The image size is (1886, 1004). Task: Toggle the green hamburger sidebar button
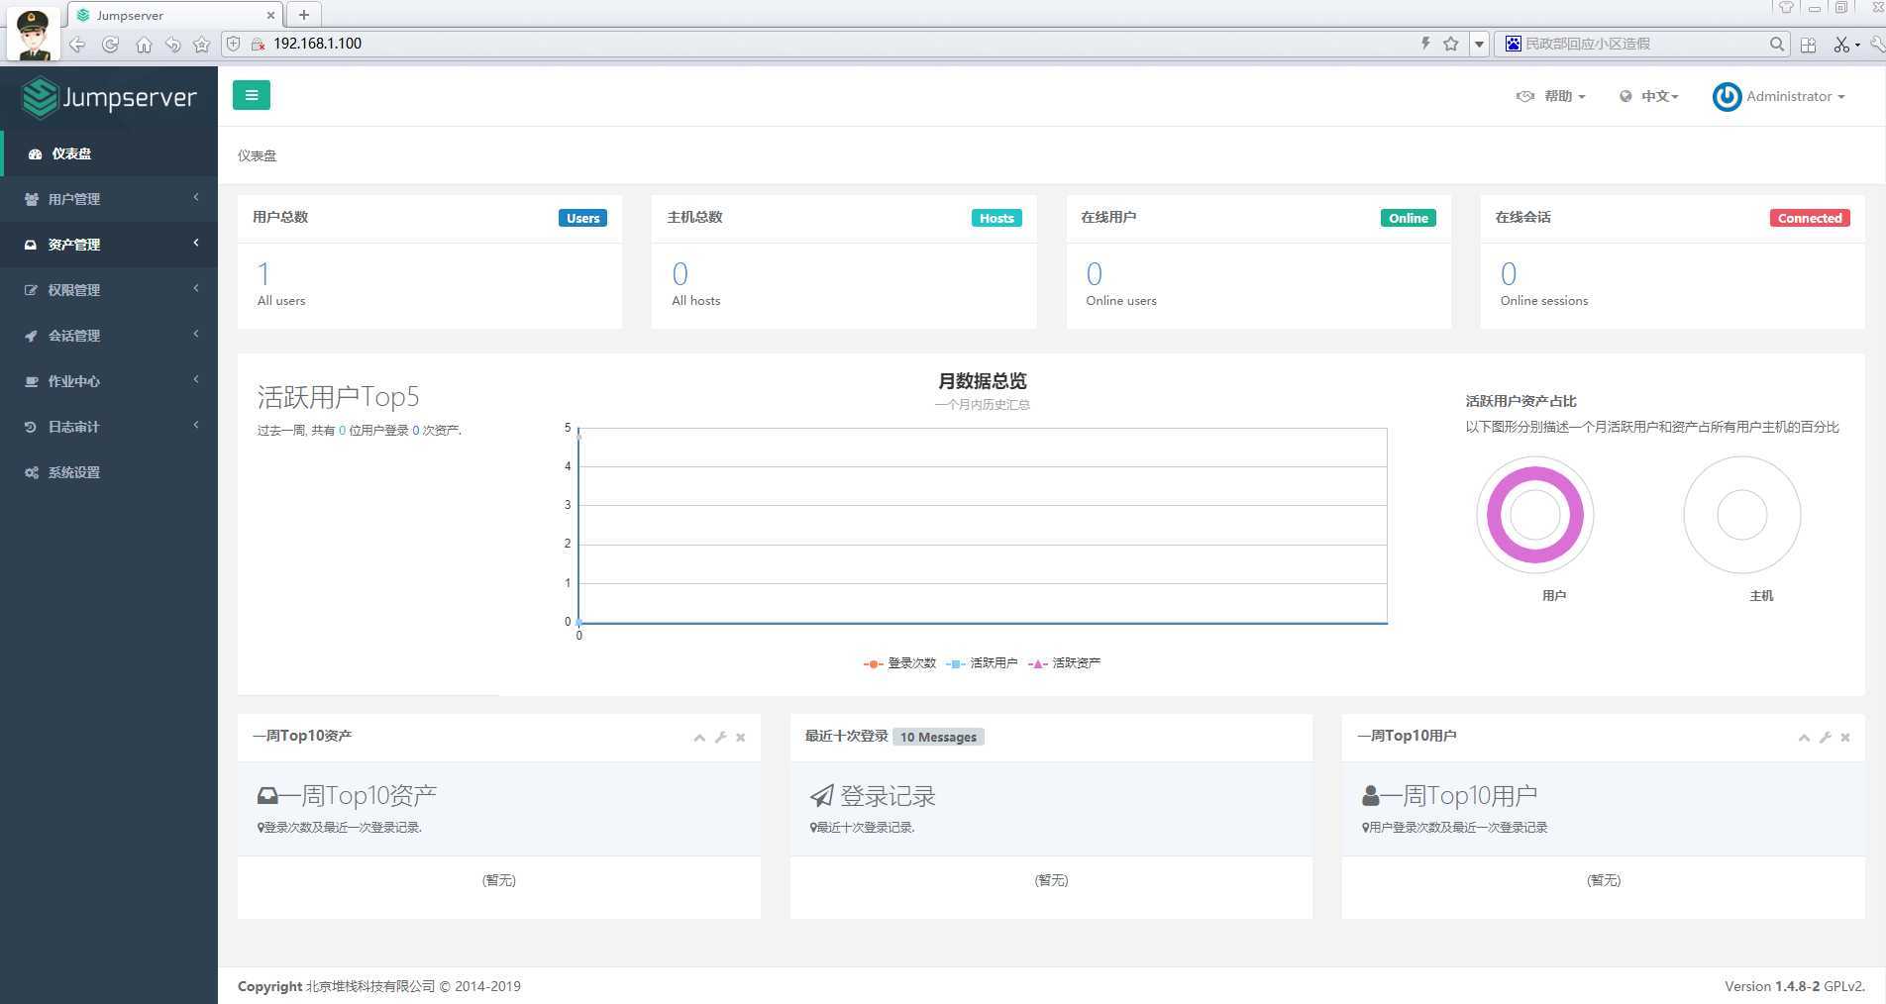(251, 95)
